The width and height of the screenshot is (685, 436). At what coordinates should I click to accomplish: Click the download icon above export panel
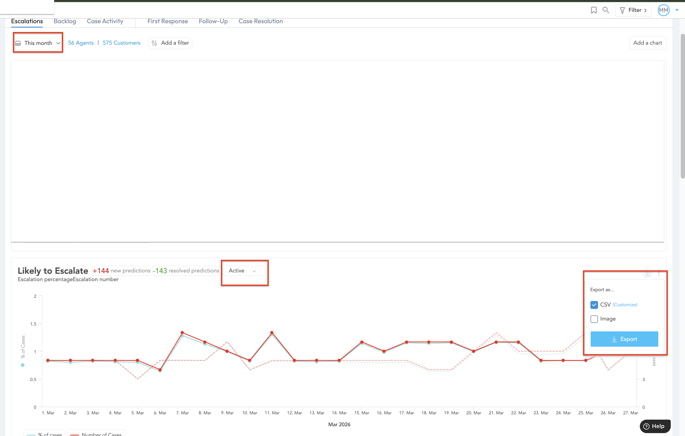coord(647,272)
